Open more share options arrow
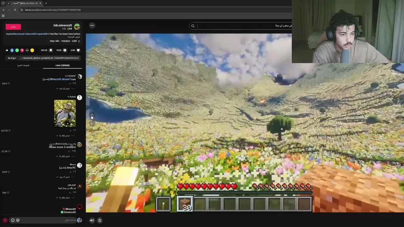The height and width of the screenshot is (227, 404). tap(7, 50)
